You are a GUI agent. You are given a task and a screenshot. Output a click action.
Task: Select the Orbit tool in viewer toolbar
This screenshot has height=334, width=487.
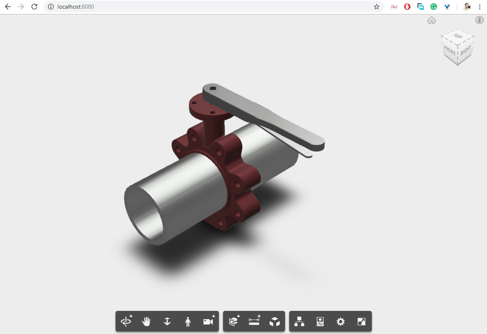point(126,322)
